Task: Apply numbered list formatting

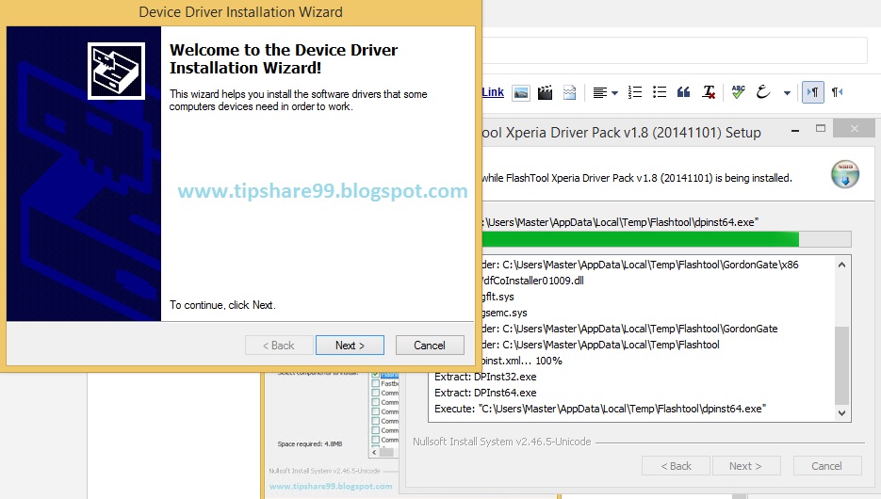Action: click(635, 92)
